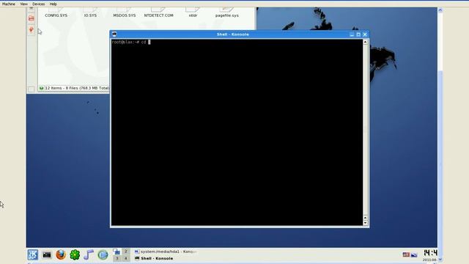Open the round media player icon
This screenshot has height=264, width=469.
point(103,254)
